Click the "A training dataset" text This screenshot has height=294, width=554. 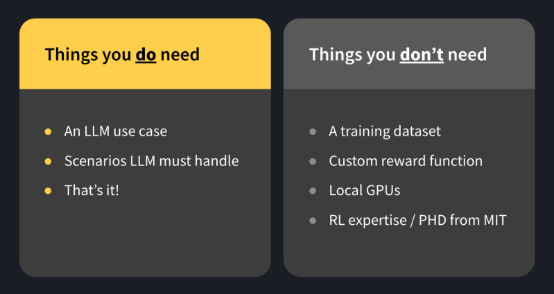pos(385,131)
